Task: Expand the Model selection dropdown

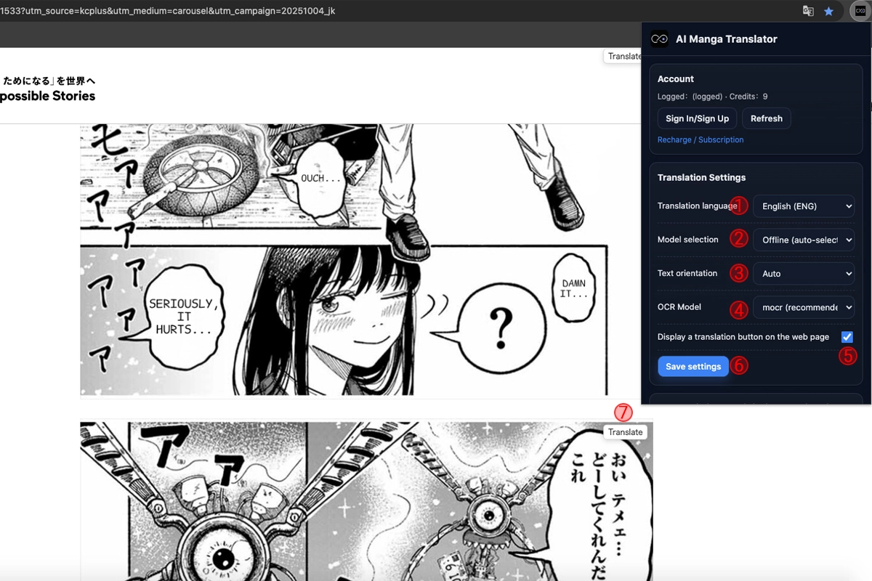Action: tap(803, 240)
